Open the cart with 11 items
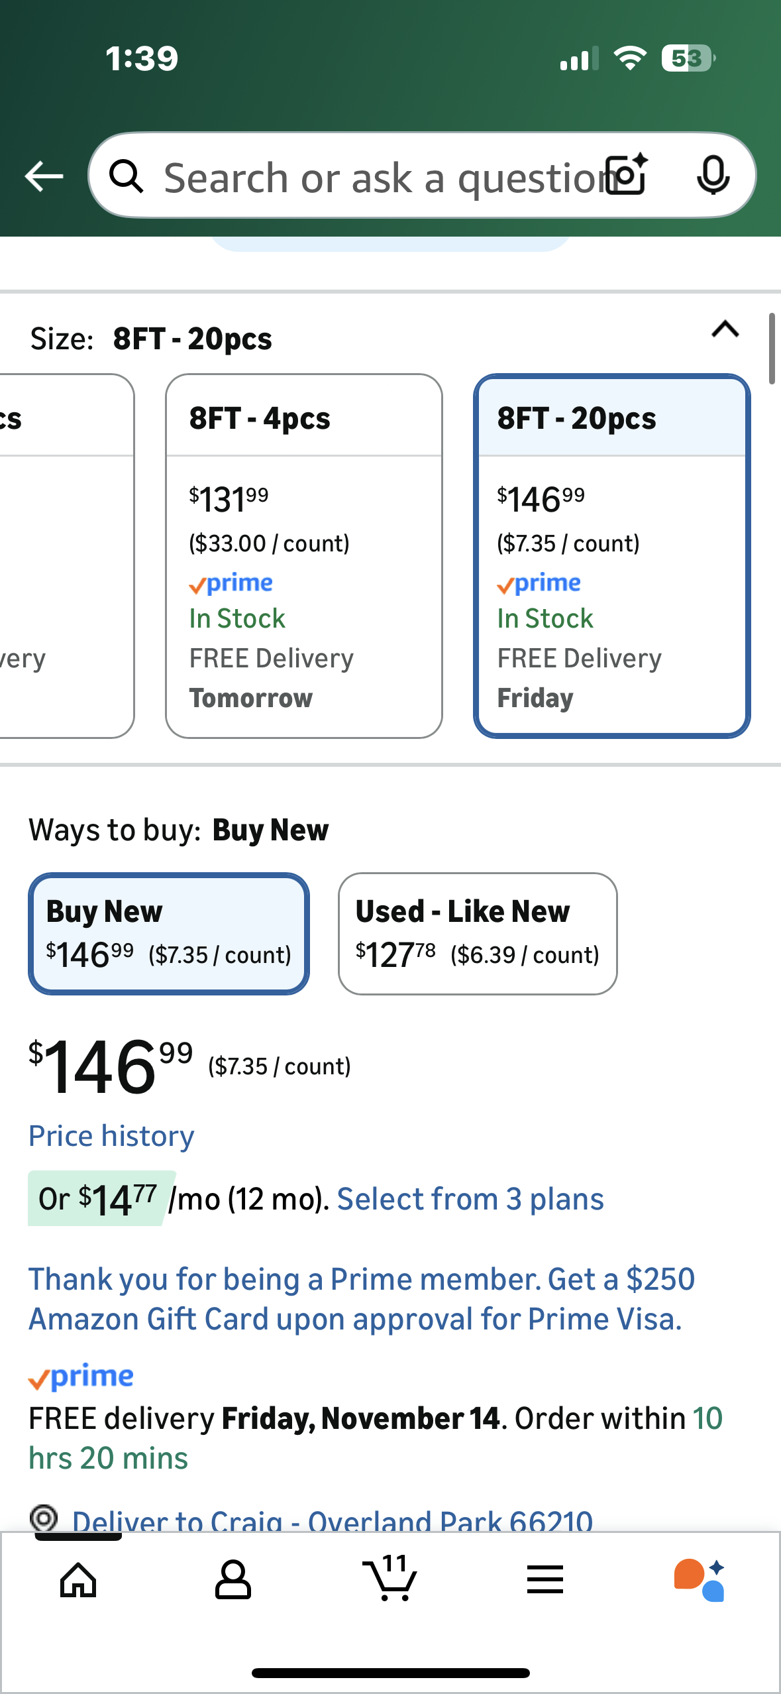 tap(391, 1580)
